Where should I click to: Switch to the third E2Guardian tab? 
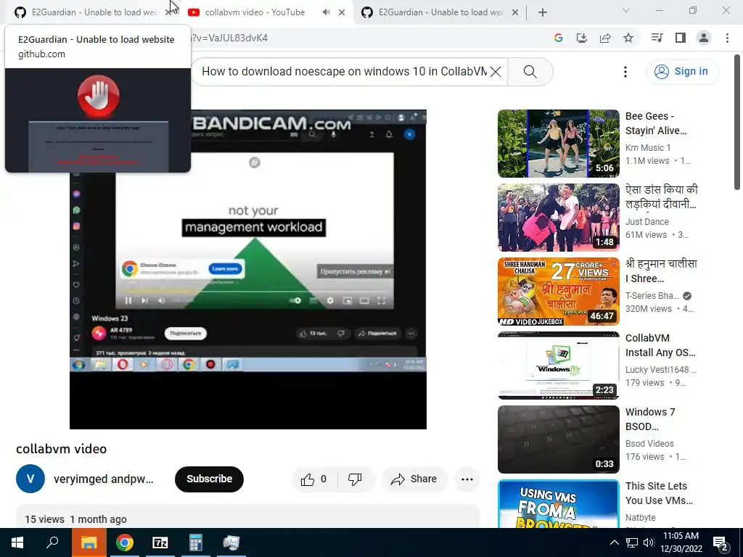pos(440,12)
